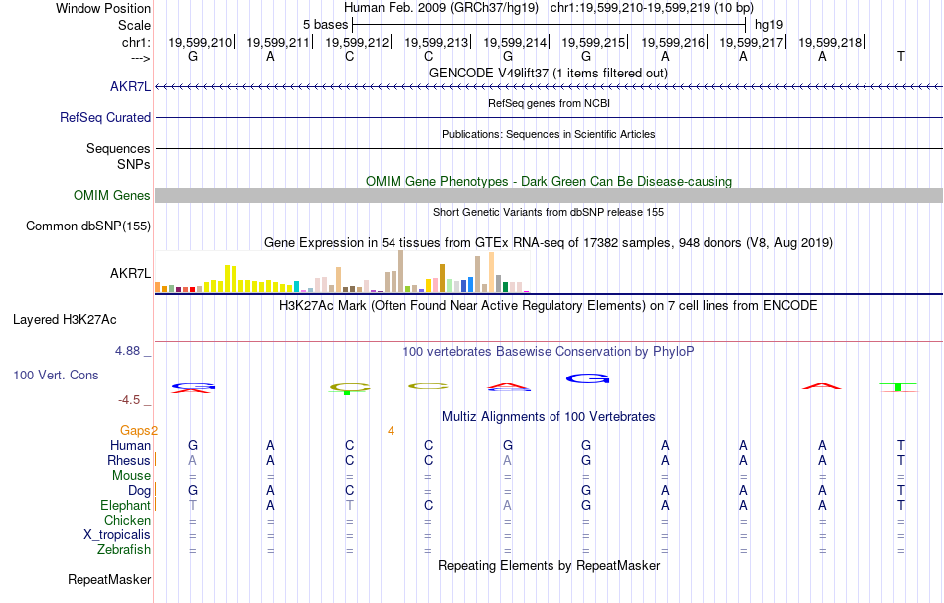Click the blue G conservation logo letter
Screen dimensions: 944x603
587,378
